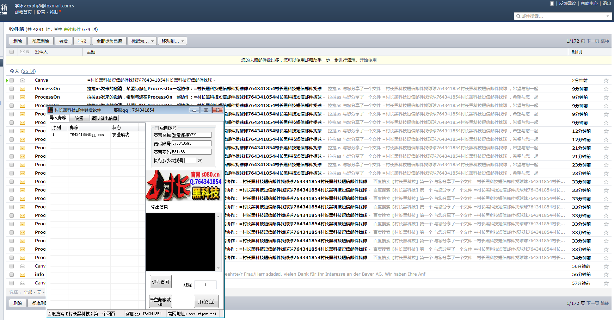Open 换肤 skin option
Image resolution: width=614 pixels, height=320 pixels.
54,12
